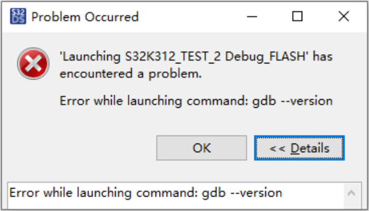Click the 'Problem Occurred' title text
369x211 pixels.
pos(85,17)
